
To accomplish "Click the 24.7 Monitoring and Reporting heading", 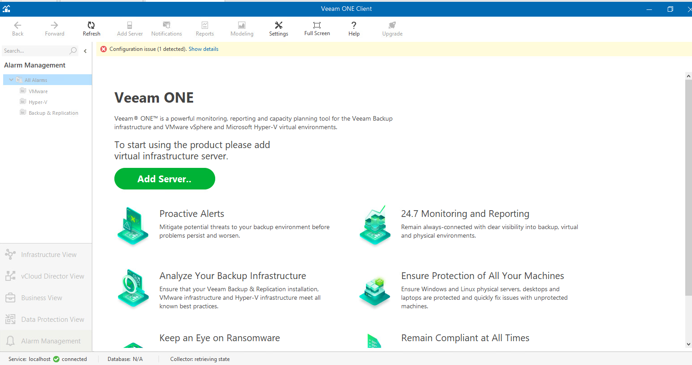I will click(x=465, y=214).
